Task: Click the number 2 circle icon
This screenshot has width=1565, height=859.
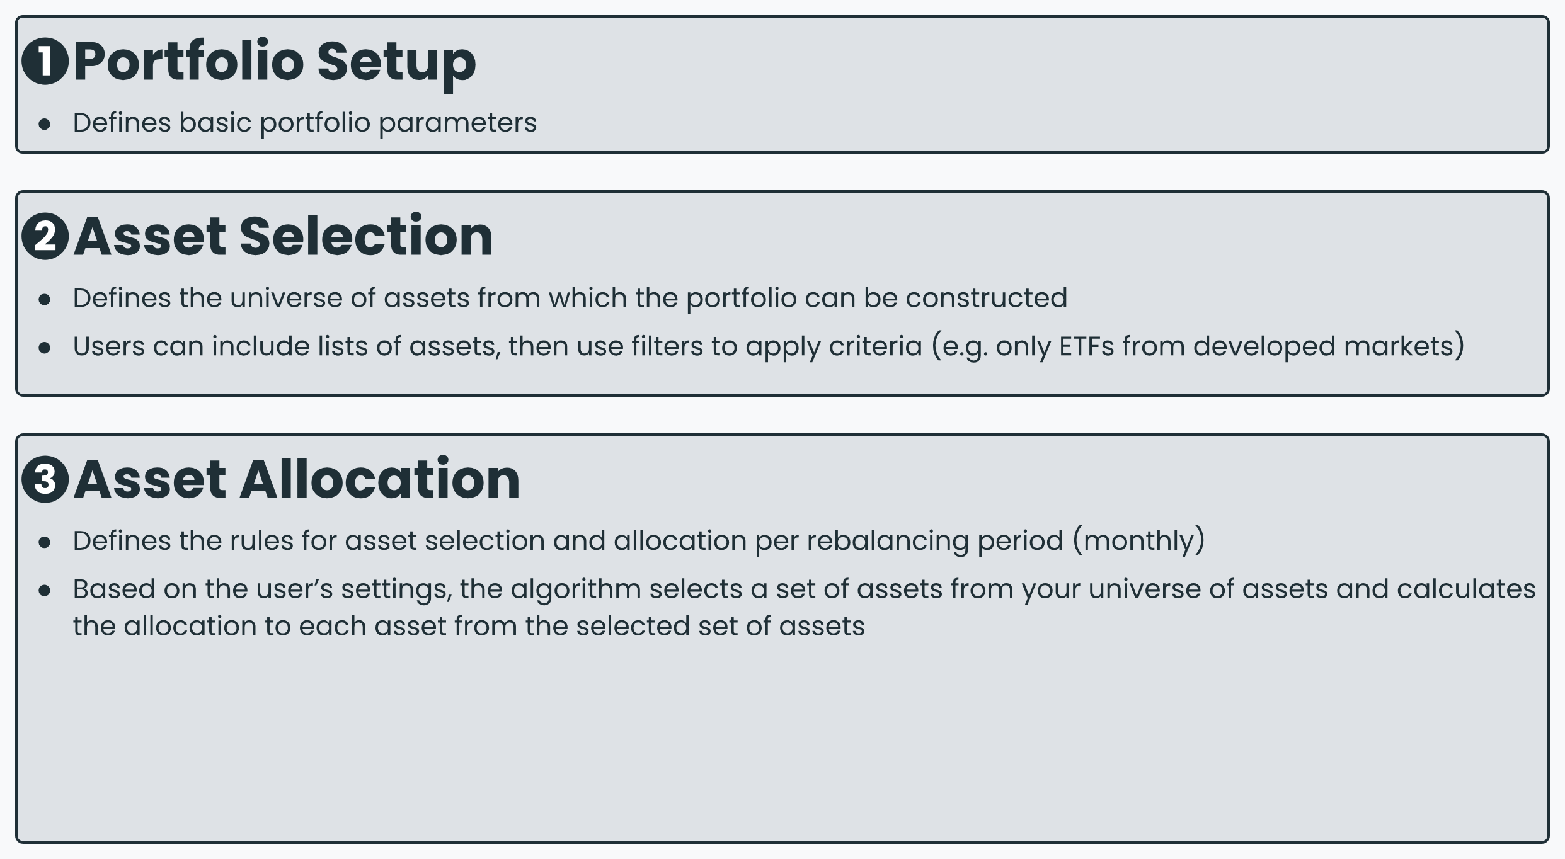Action: pyautogui.click(x=45, y=236)
